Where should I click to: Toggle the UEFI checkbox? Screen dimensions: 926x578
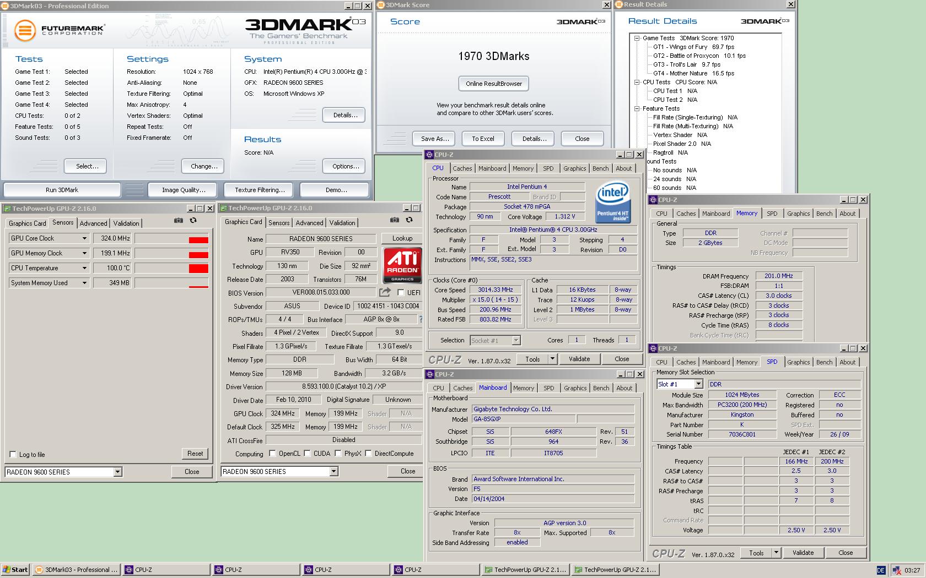click(401, 293)
